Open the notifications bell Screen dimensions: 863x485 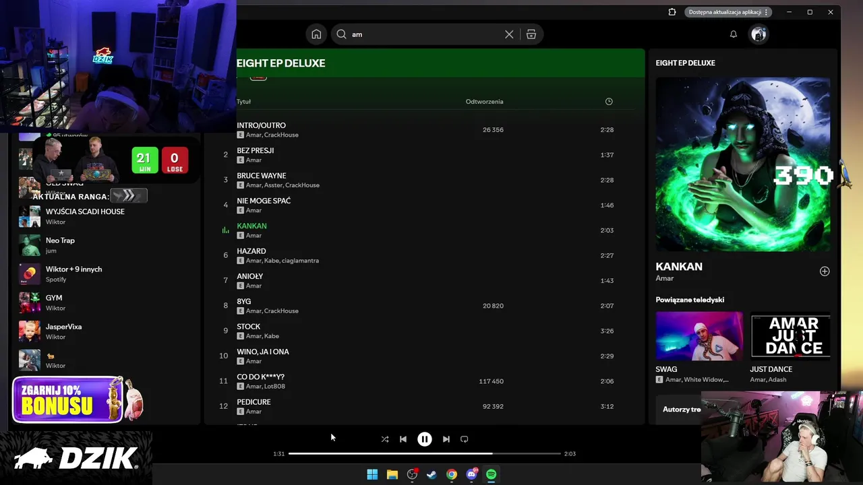[x=734, y=34]
